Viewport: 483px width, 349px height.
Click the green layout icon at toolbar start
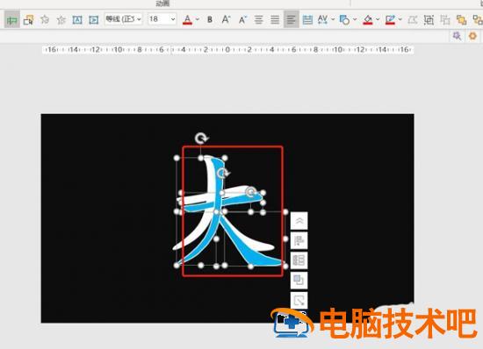point(12,20)
